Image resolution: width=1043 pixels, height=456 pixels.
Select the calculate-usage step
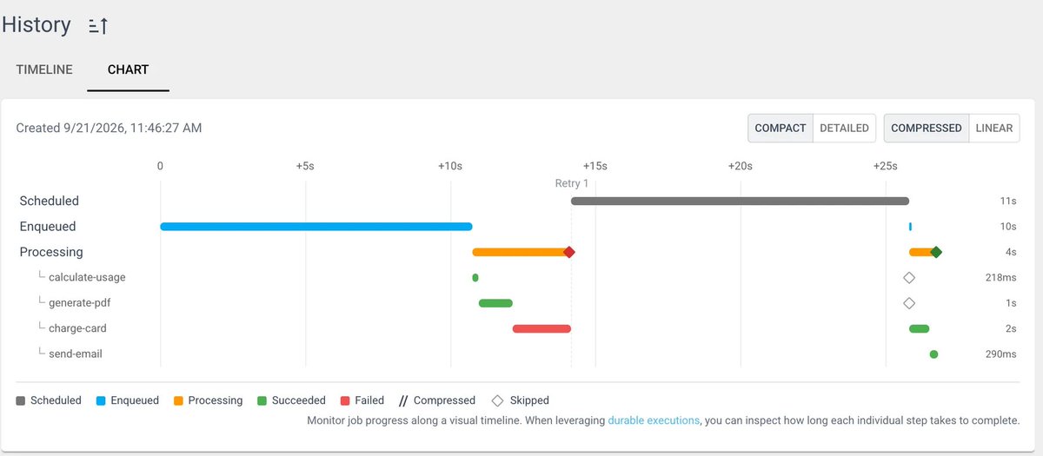pyautogui.click(x=87, y=278)
